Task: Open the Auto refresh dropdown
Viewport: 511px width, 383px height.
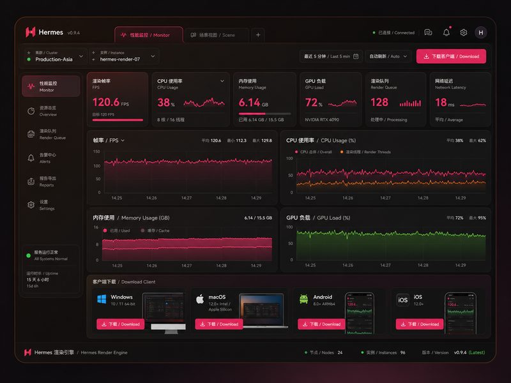Action: point(388,56)
